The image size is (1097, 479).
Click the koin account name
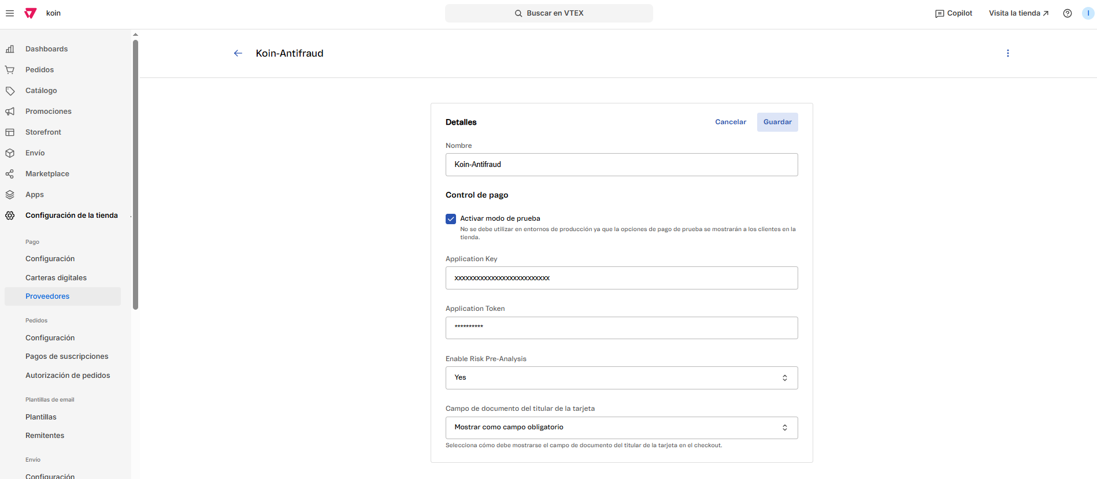53,13
